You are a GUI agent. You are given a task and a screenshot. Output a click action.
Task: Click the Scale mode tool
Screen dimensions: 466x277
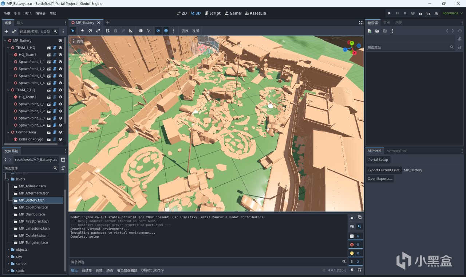point(98,31)
